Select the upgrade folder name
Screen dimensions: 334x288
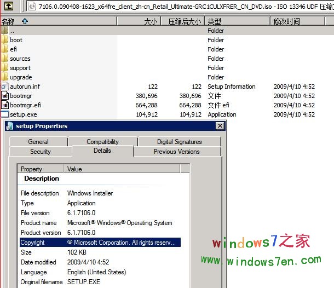point(21,77)
